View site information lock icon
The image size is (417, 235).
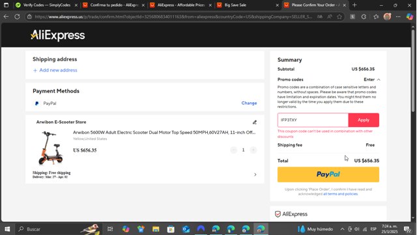coord(29,17)
